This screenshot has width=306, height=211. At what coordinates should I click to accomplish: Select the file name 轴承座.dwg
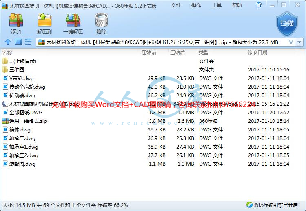[22, 138]
